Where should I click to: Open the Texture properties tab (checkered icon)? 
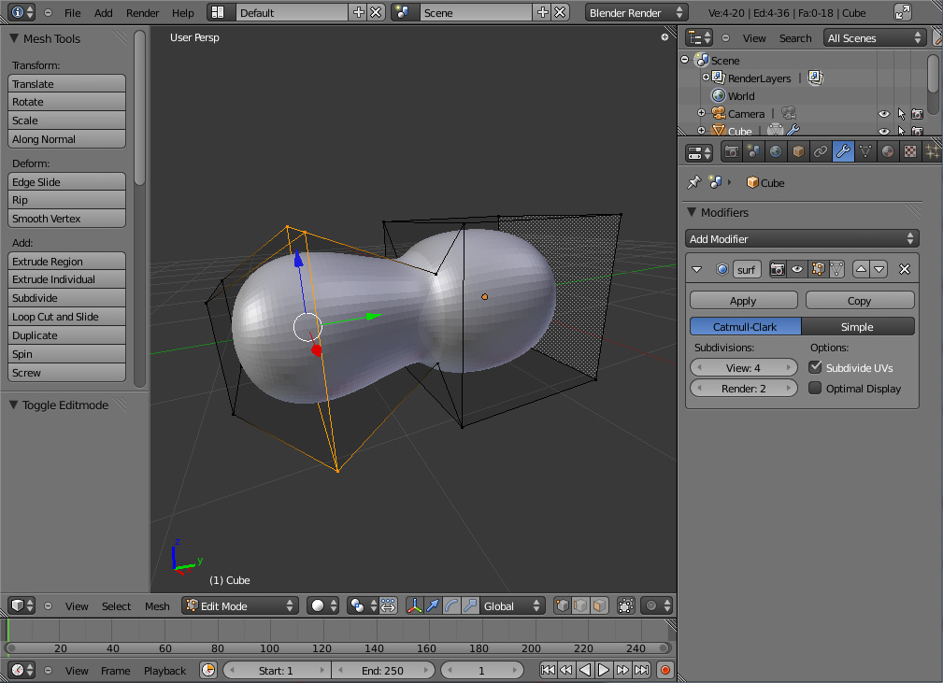point(910,151)
